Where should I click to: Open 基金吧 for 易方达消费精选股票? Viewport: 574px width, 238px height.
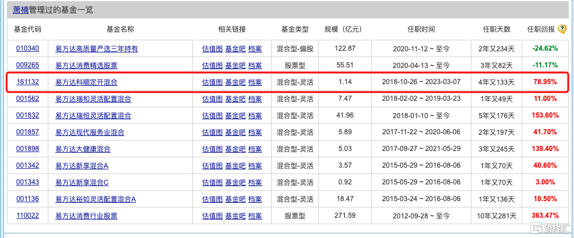coord(235,66)
